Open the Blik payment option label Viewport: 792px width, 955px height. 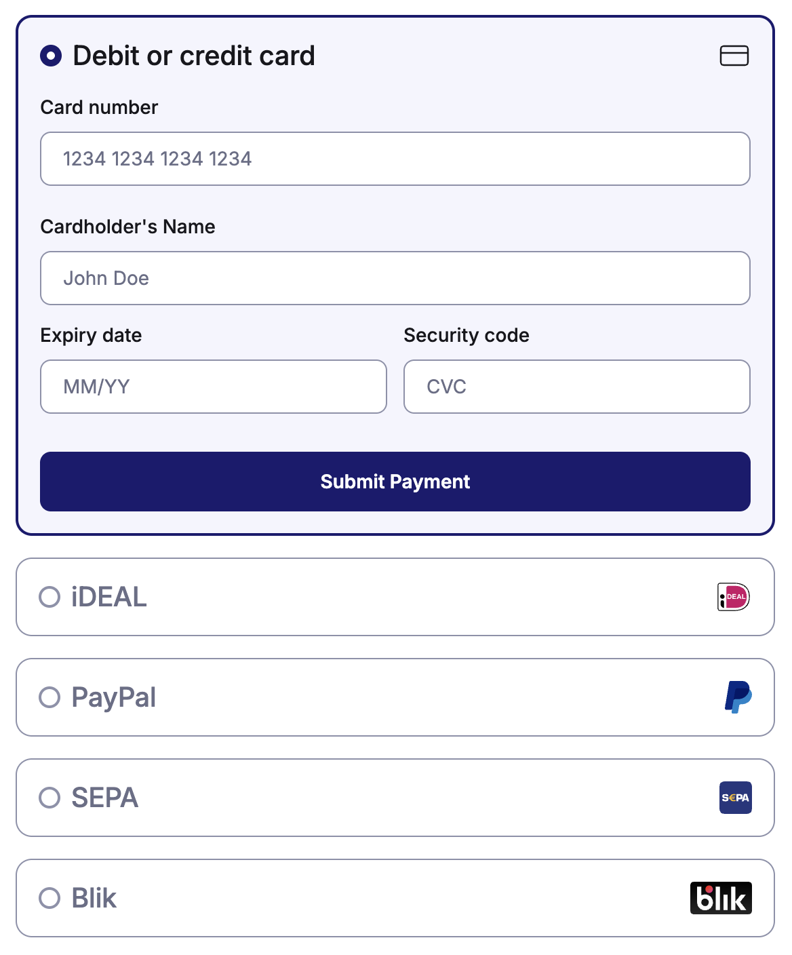[x=94, y=898]
